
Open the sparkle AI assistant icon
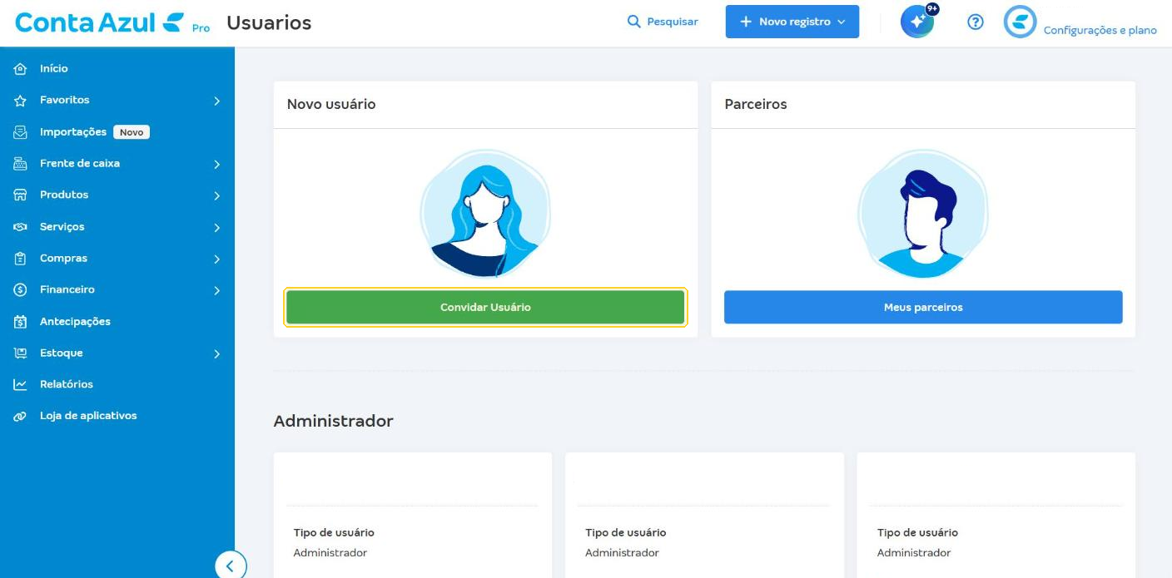coord(917,22)
